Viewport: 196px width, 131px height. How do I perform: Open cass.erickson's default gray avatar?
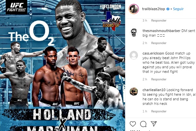134,55
